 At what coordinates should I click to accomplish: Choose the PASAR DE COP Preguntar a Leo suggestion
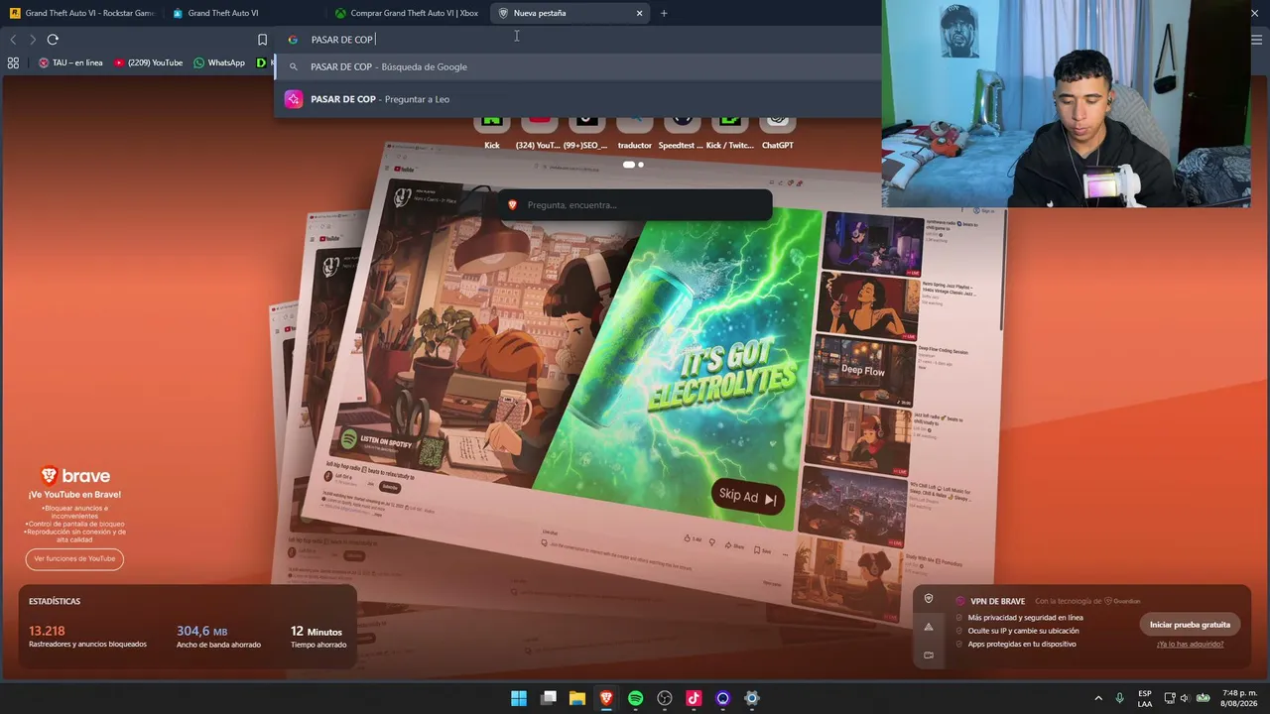tap(577, 99)
